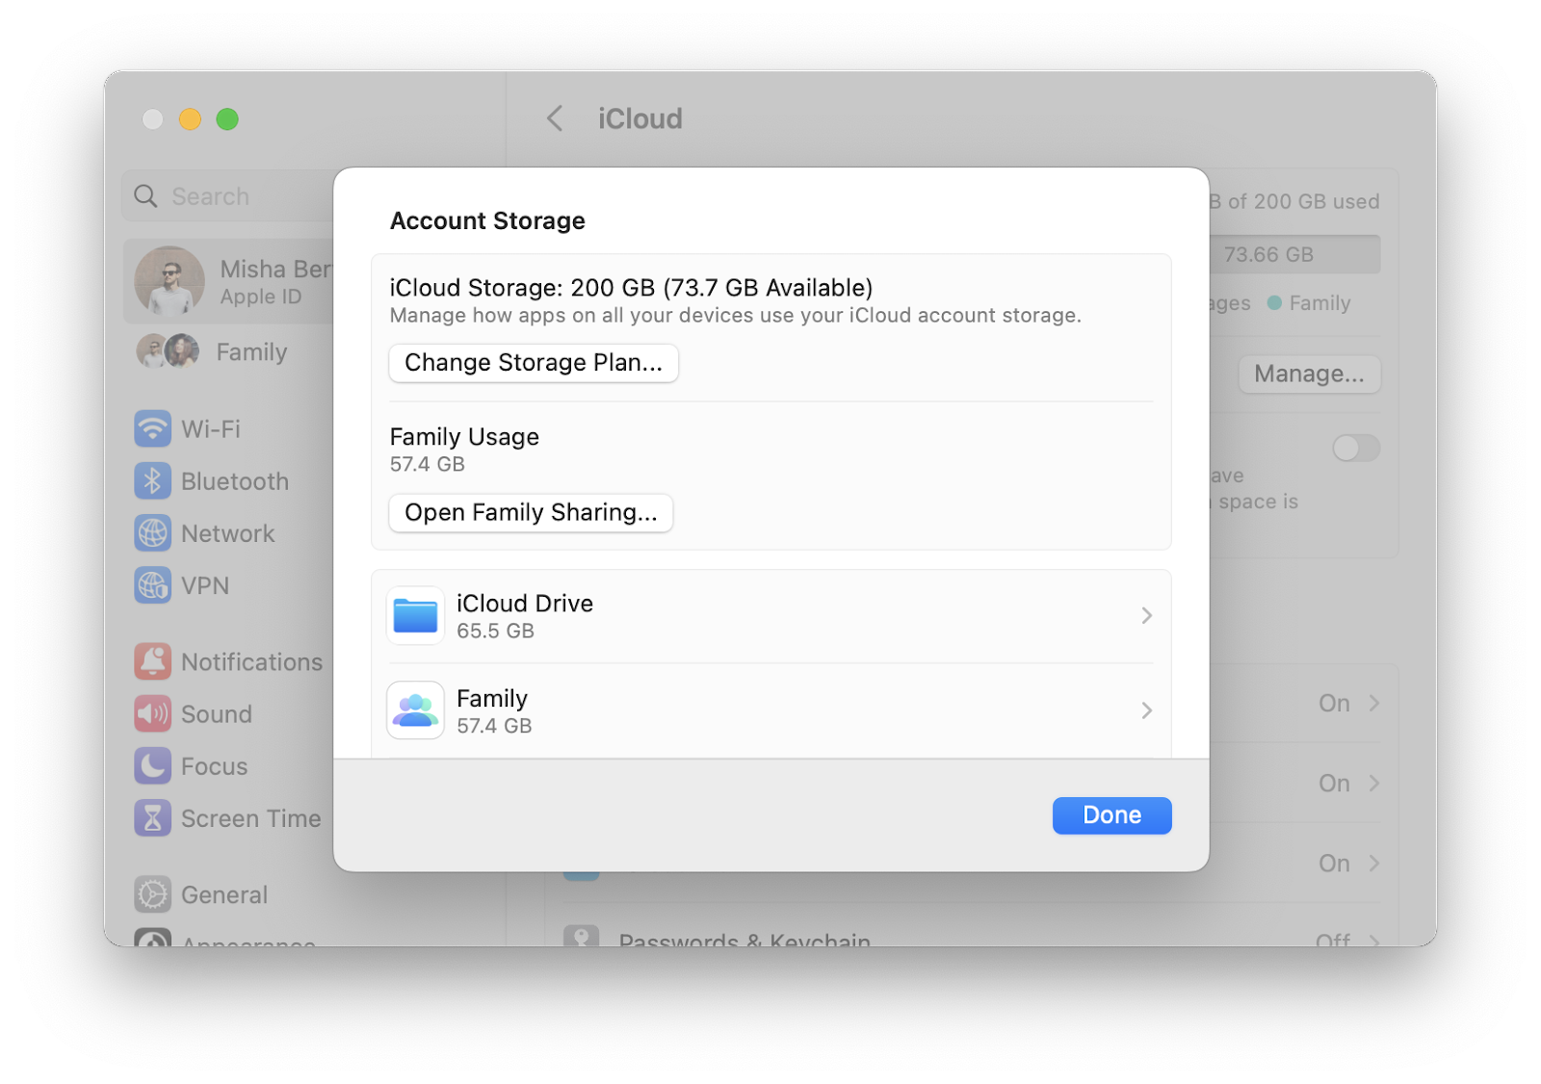Screen dimensions: 1541x1084
Task: Select the Focus crescent moon icon
Action: click(152, 766)
